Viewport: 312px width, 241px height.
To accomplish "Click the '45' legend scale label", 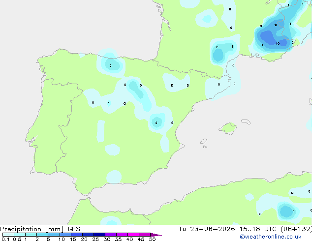I will tap(141, 239).
